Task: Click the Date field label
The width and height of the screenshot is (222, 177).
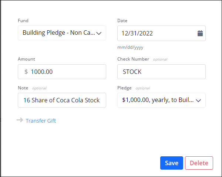Action: click(122, 21)
